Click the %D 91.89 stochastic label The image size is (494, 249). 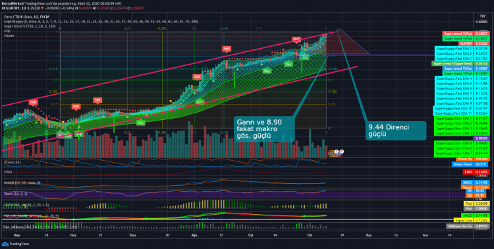point(476,196)
